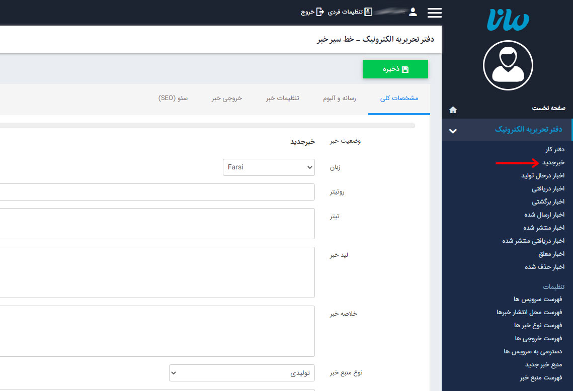The width and height of the screenshot is (573, 391).
Task: Open the زبان language dropdown showing Farsi
Action: 269,167
